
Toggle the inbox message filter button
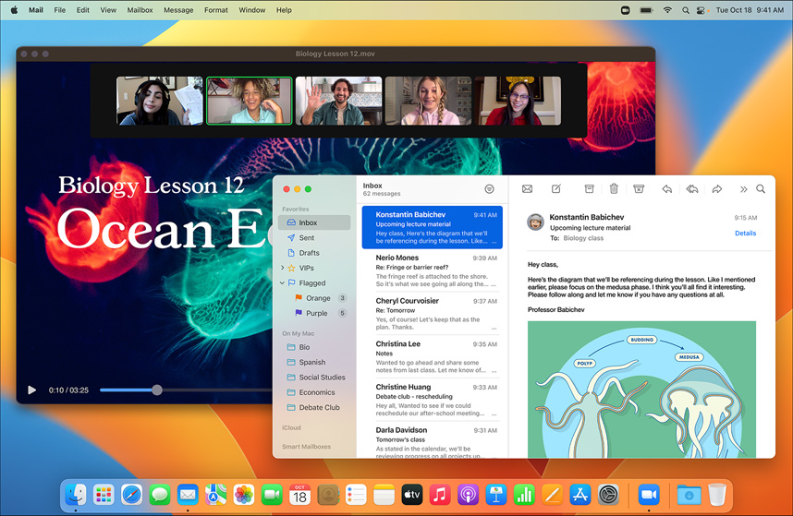pos(489,189)
